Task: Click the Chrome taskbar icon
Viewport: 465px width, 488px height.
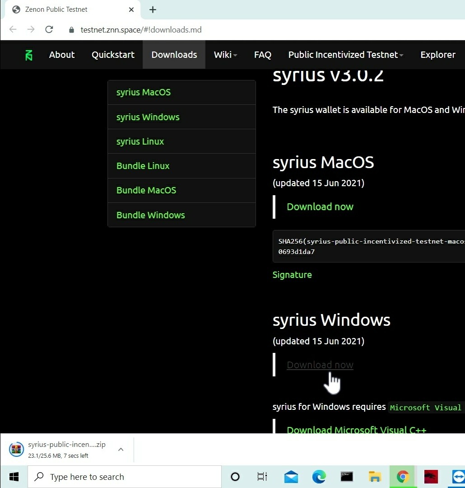Action: pos(403,477)
